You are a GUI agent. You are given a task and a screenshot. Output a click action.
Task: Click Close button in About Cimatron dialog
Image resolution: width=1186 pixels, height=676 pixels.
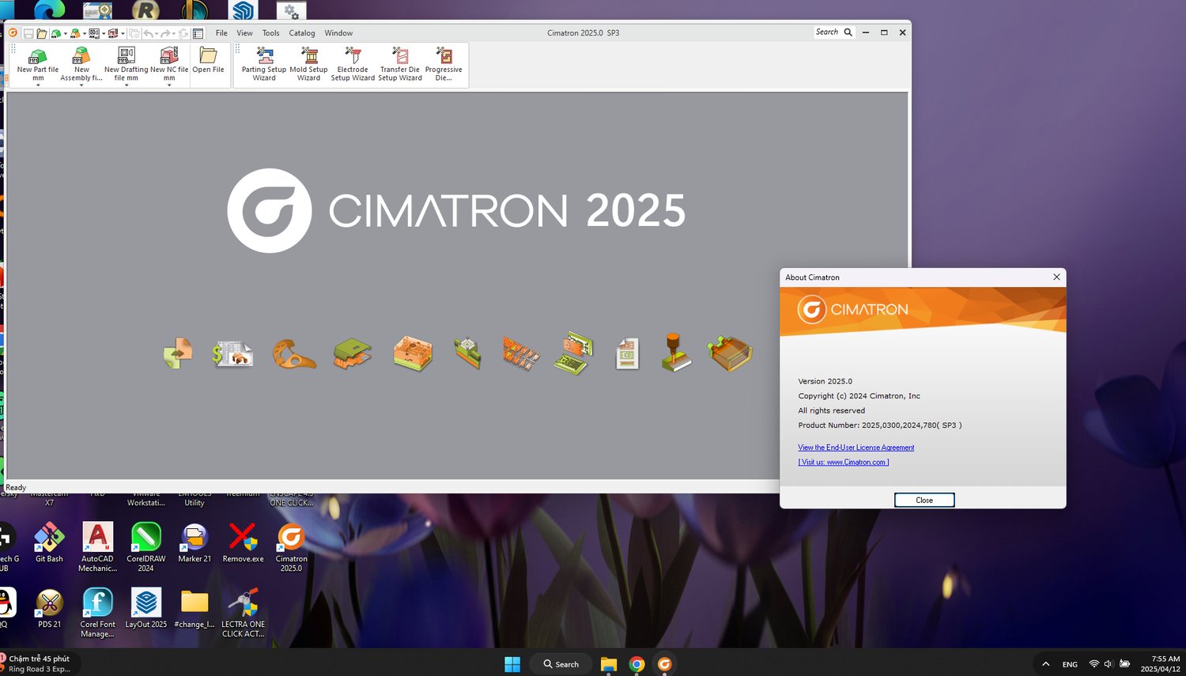point(924,500)
